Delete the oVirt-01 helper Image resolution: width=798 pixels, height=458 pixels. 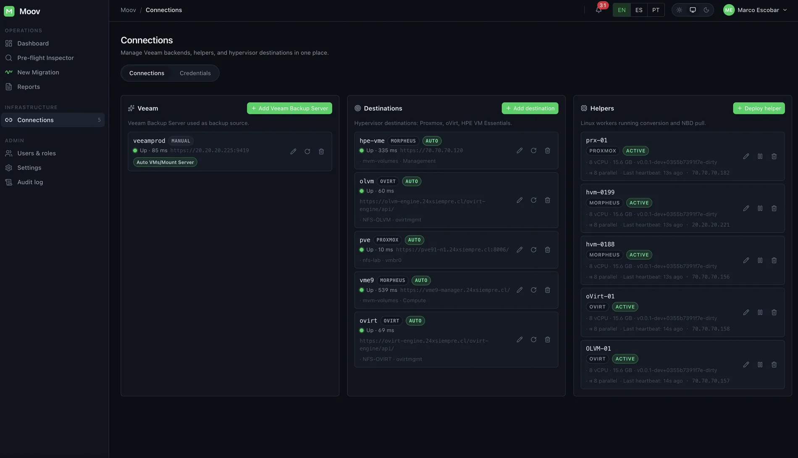pyautogui.click(x=774, y=312)
